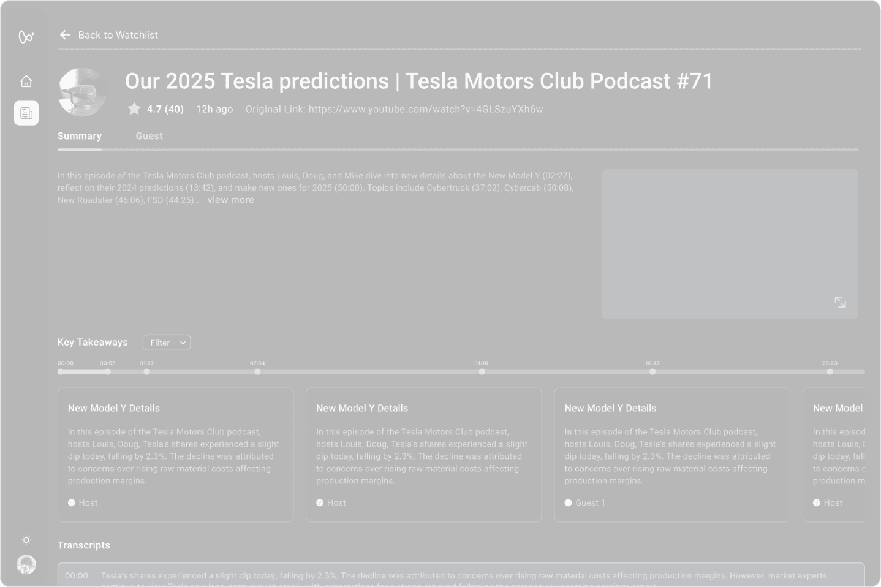Jump to the 11:18 timeline marker
This screenshot has height=587, width=881.
482,371
